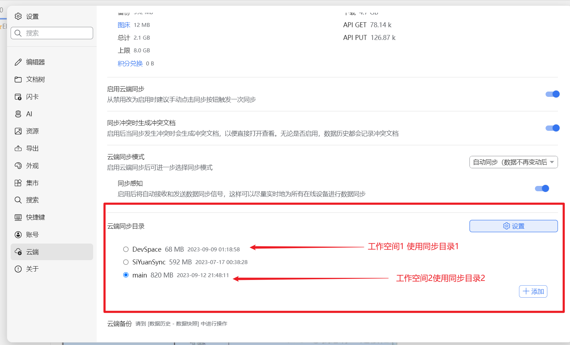This screenshot has height=345, width=570.
Task: Click into the settings 搜索 input field
Action: [52, 33]
